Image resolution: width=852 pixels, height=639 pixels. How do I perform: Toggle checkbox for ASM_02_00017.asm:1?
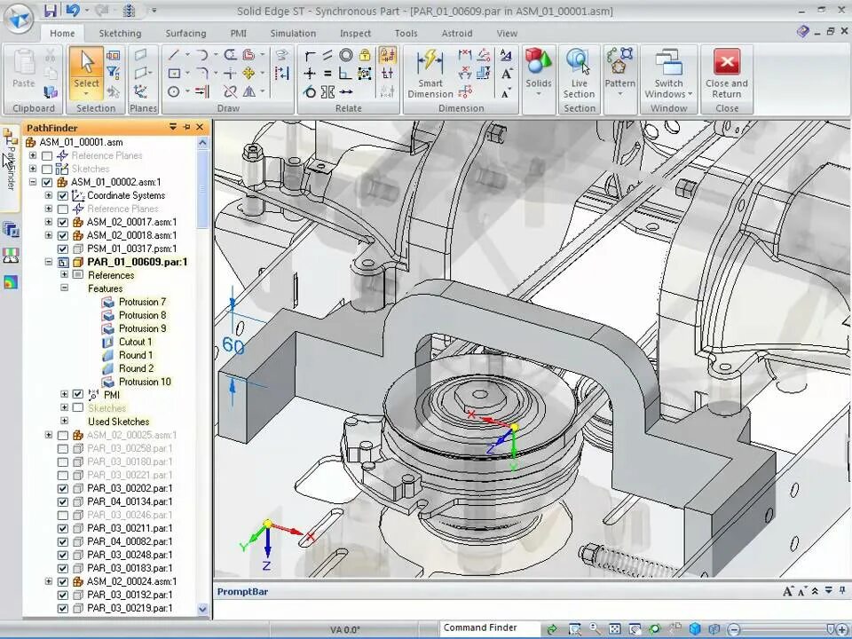point(62,222)
